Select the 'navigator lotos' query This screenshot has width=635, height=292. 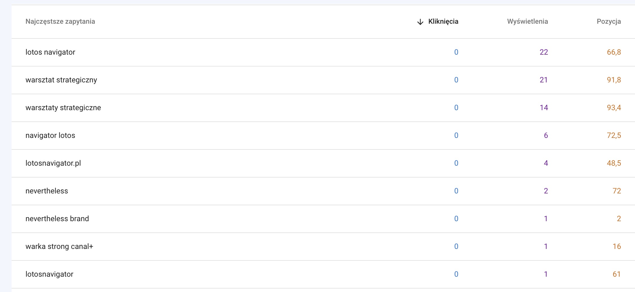point(50,135)
